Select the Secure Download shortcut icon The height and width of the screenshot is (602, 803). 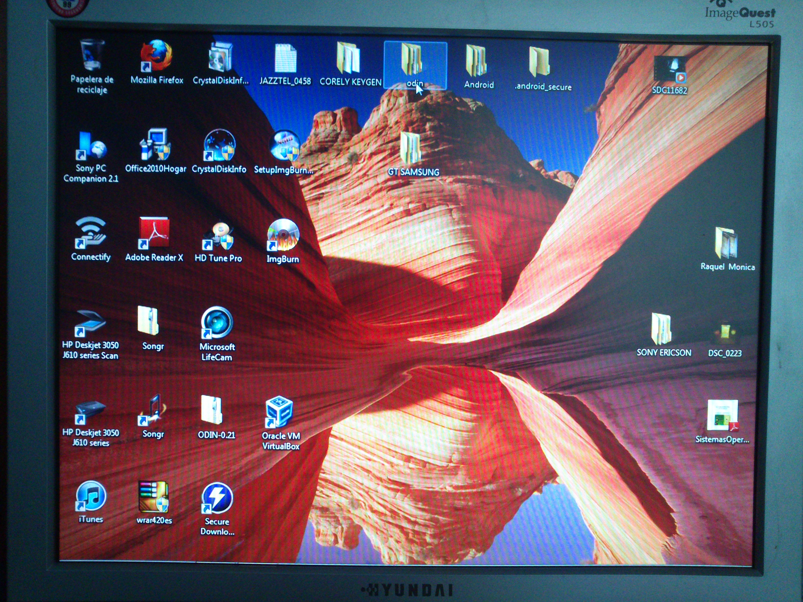[x=217, y=499]
